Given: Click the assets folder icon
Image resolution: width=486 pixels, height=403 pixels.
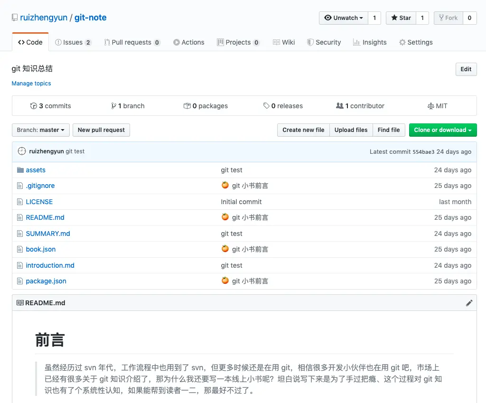Looking at the screenshot, I should coord(20,170).
